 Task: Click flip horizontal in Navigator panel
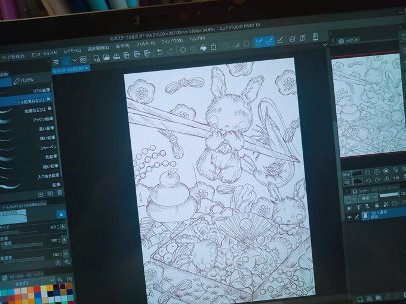point(396,178)
